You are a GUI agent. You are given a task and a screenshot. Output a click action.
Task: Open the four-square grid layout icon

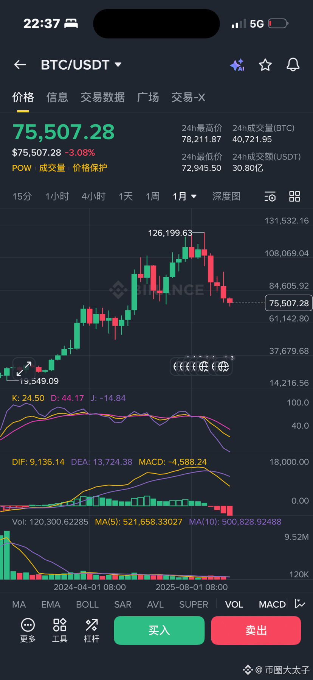(294, 197)
